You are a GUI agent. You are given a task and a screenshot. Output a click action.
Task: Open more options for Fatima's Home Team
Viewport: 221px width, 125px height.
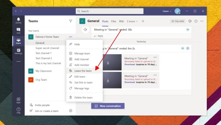tap(71, 37)
